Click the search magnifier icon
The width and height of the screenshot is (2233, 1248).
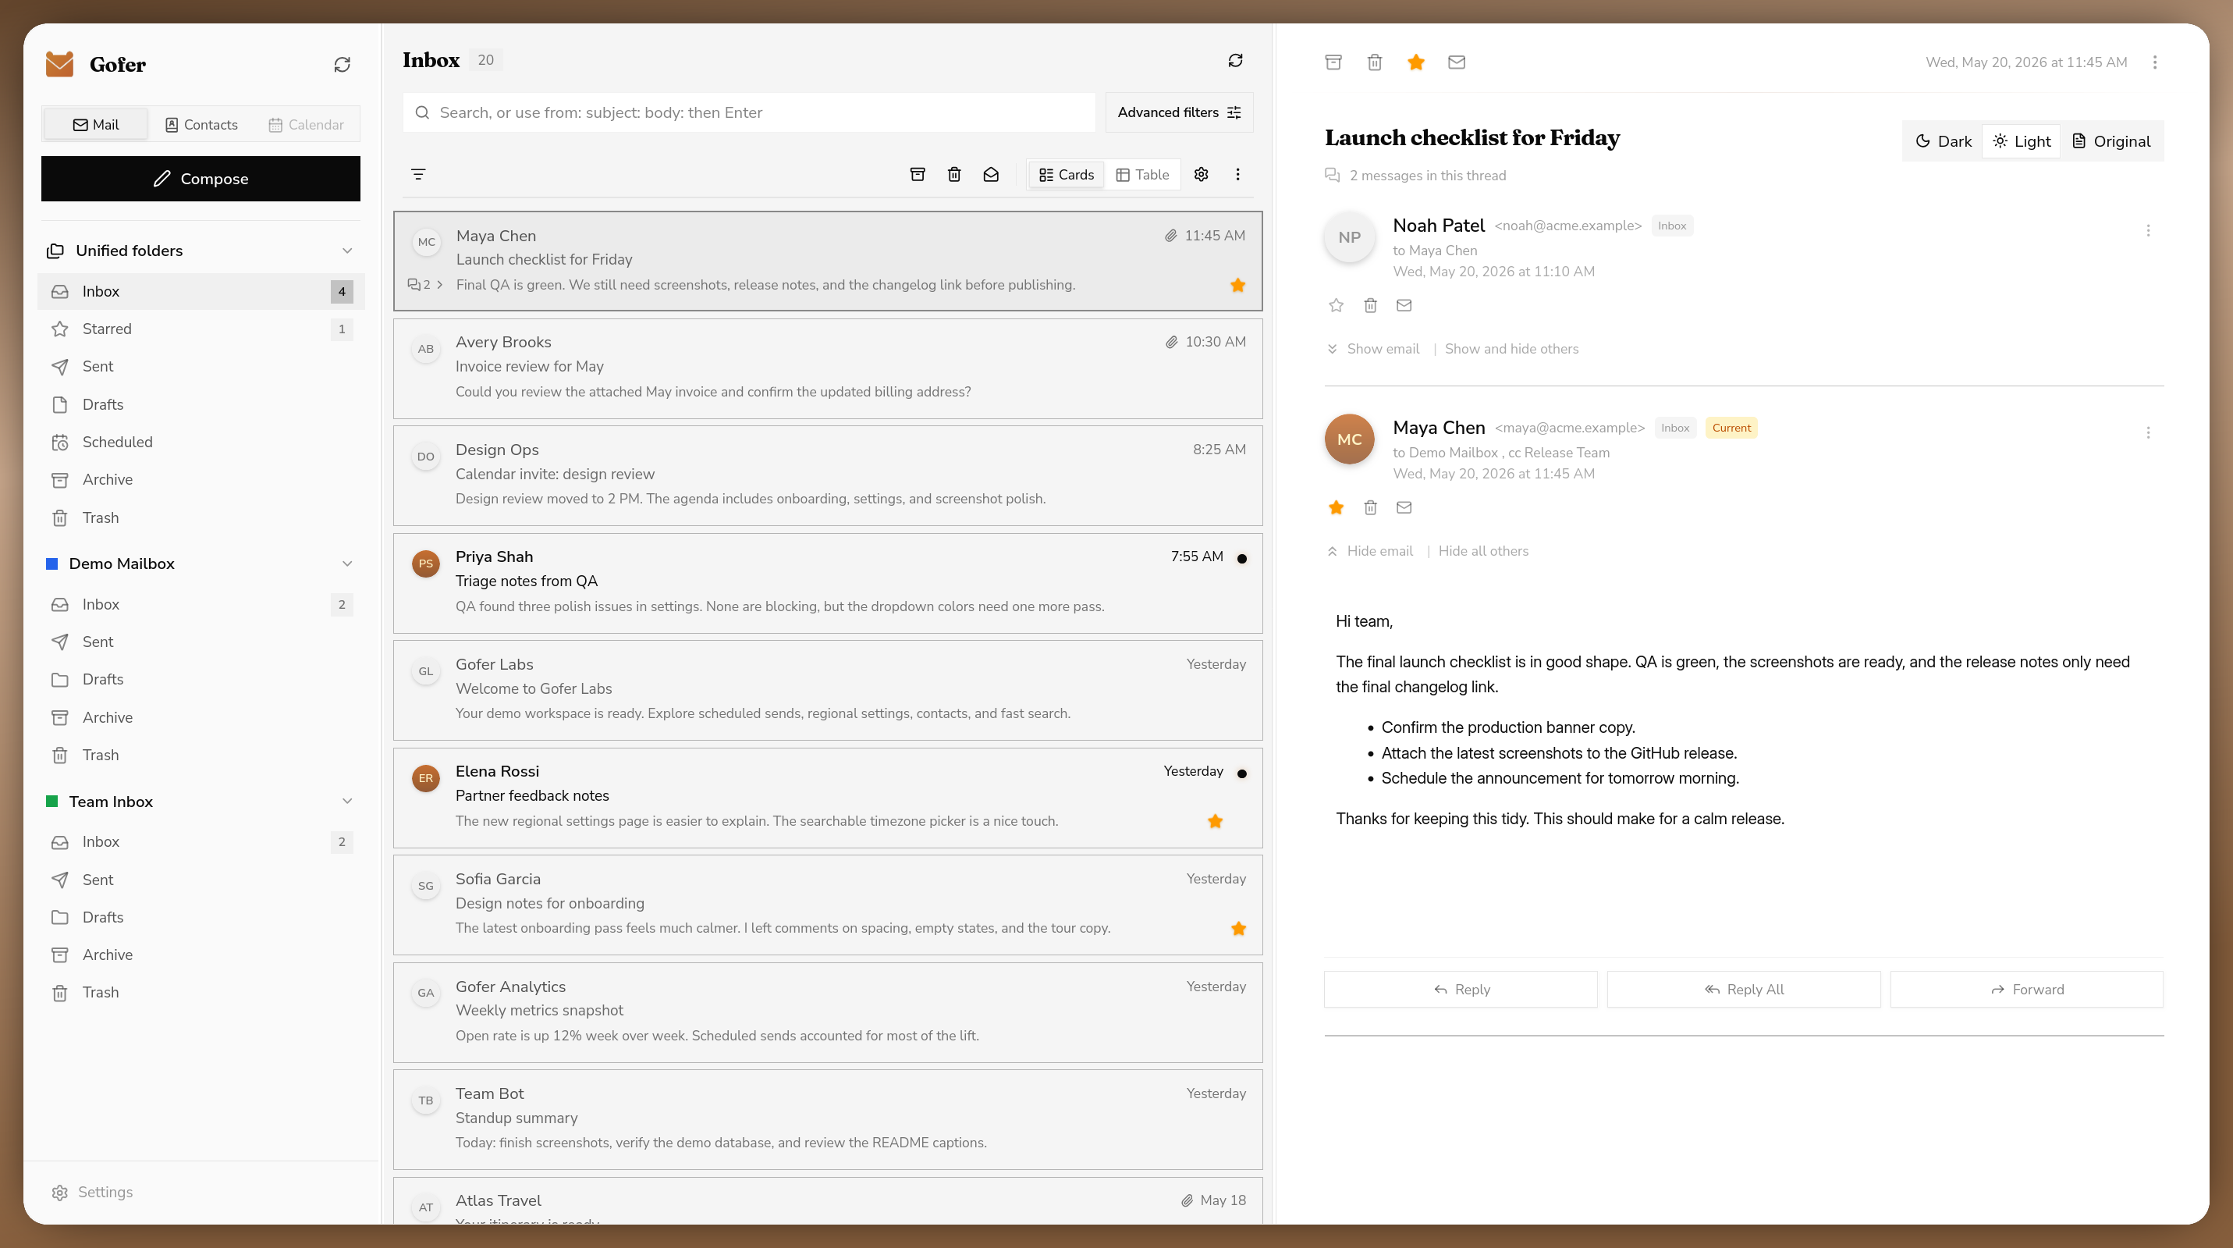point(422,112)
